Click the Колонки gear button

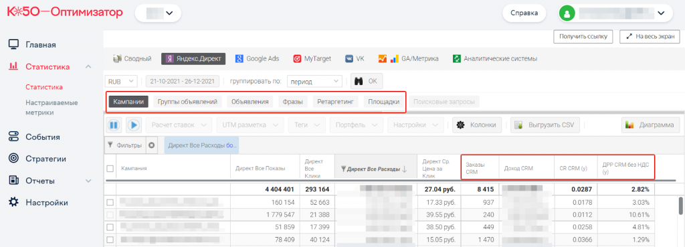click(x=476, y=125)
